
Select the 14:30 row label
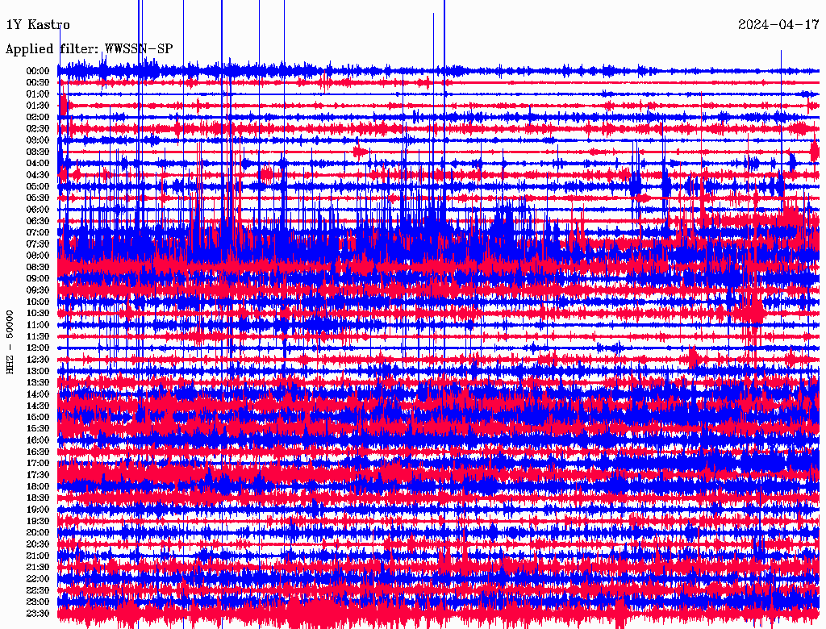(x=38, y=406)
